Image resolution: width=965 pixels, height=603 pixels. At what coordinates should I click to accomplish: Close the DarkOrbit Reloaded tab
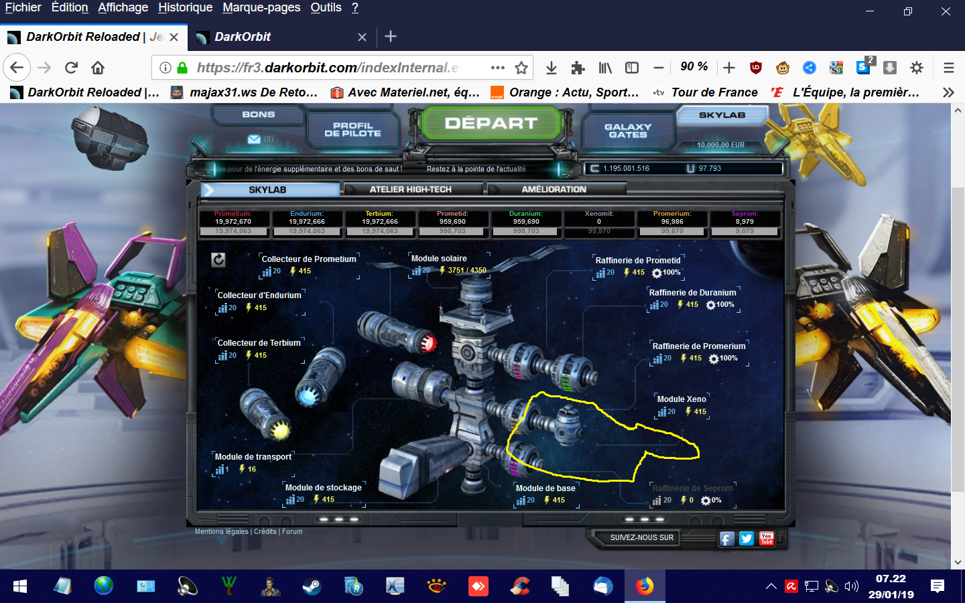[174, 37]
